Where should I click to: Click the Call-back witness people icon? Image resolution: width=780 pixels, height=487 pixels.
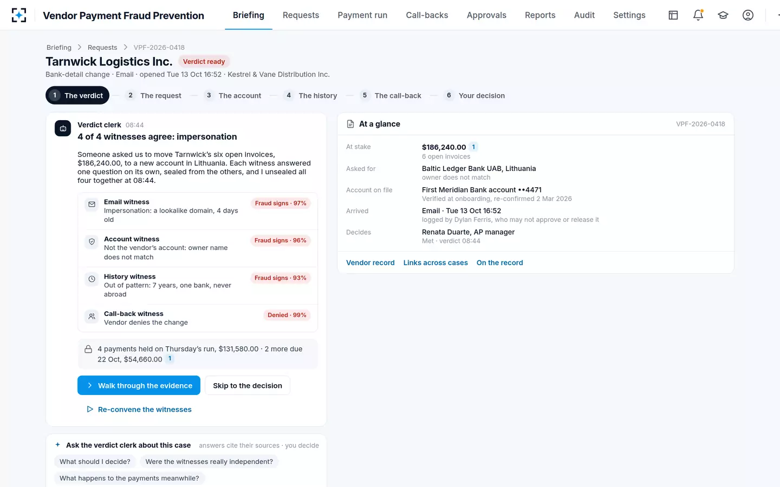click(92, 317)
